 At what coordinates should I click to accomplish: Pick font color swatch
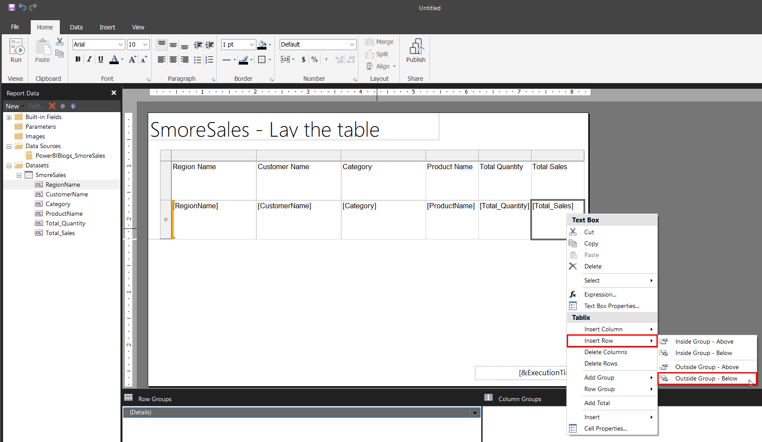(114, 60)
